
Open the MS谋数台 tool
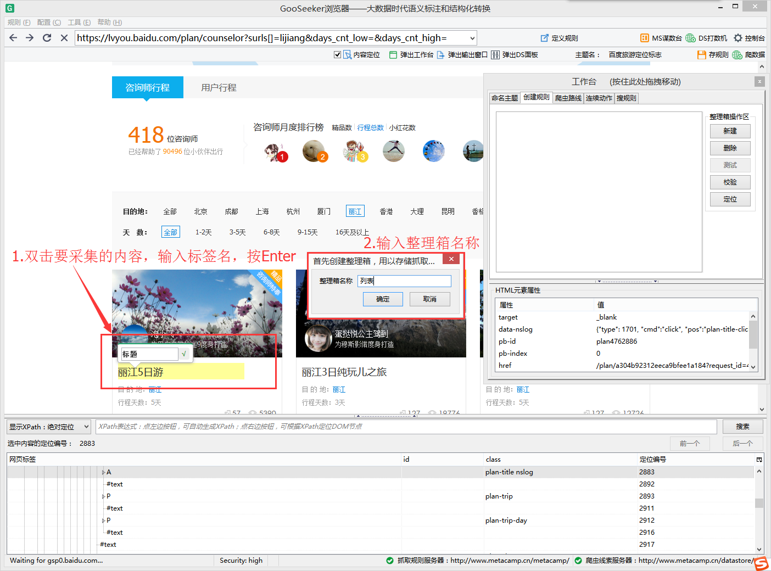661,38
